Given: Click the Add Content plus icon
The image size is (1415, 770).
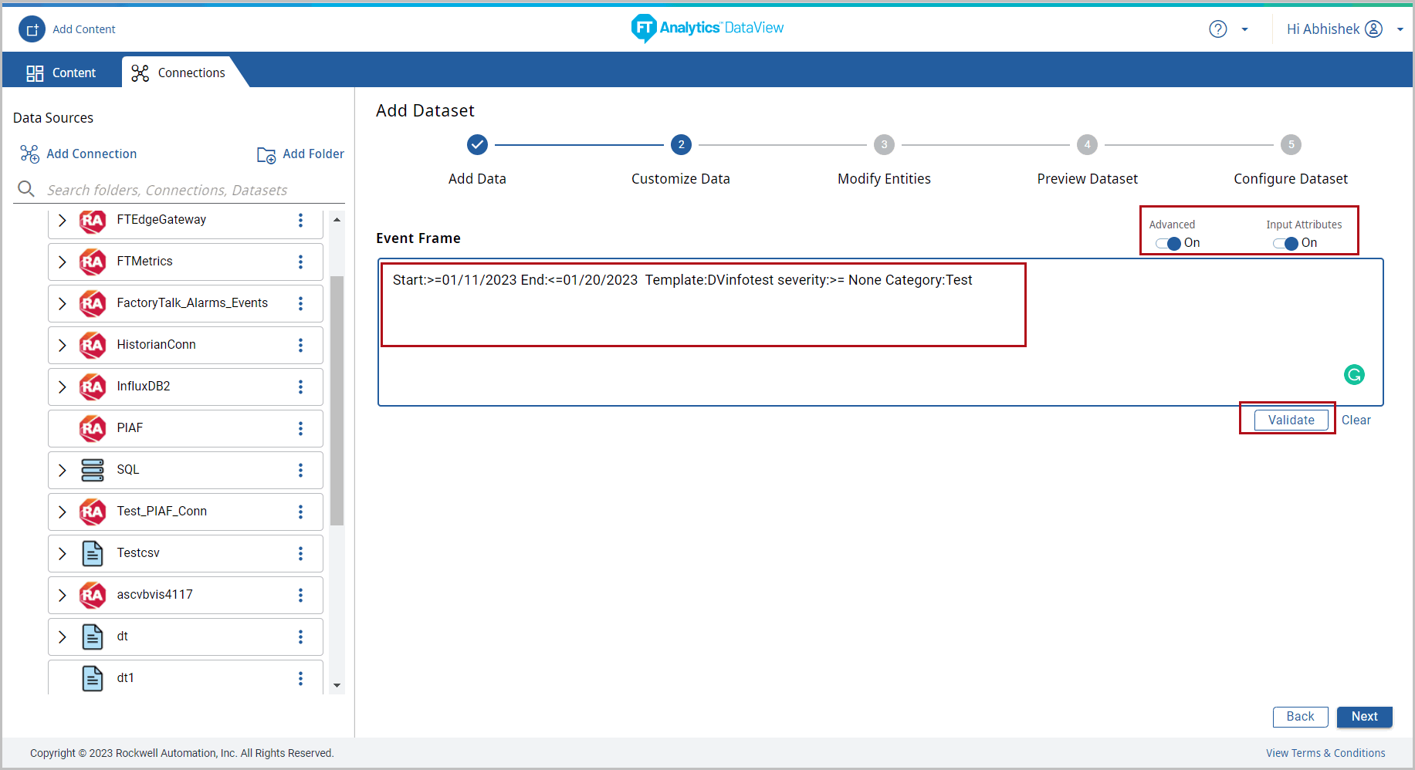Looking at the screenshot, I should coord(32,29).
